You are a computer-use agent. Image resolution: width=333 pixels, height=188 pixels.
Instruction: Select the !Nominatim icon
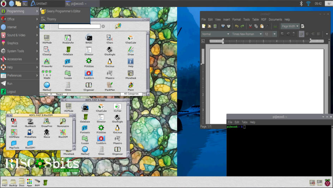pyautogui.click(x=63, y=123)
